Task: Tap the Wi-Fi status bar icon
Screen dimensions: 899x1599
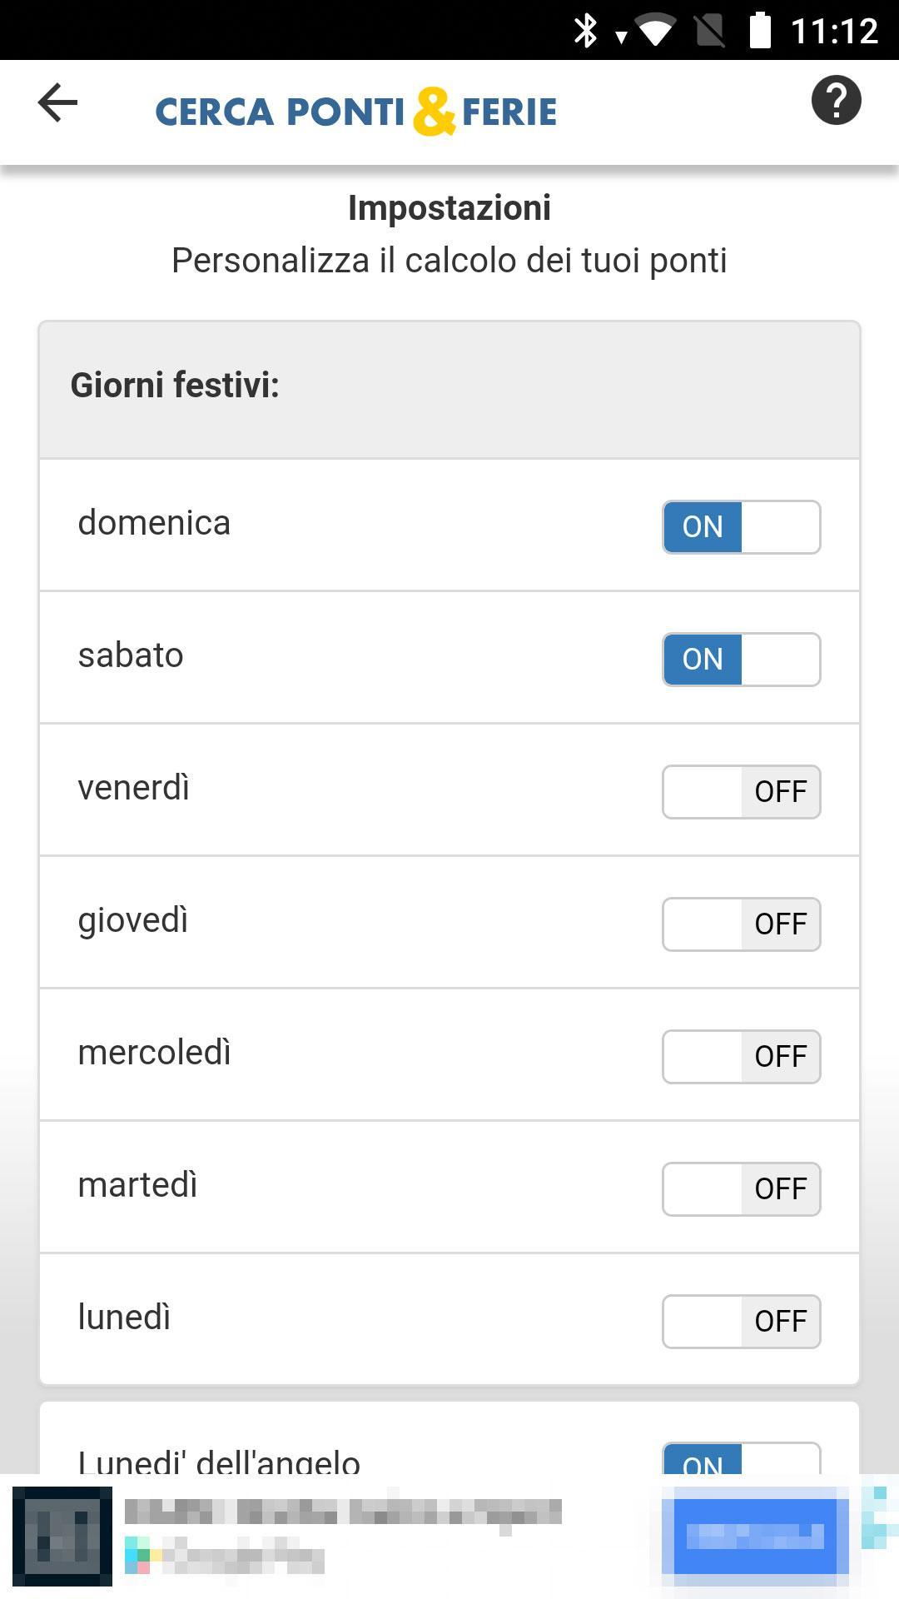Action: (x=655, y=32)
